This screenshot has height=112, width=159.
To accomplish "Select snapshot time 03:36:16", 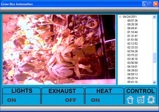I will coord(132,59).
